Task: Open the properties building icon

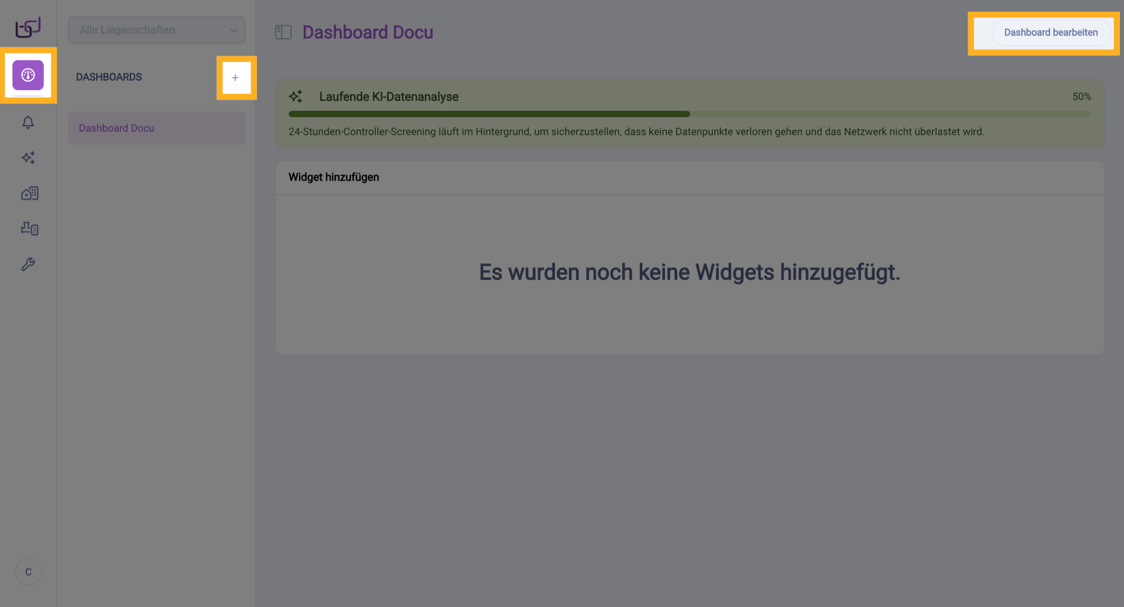Action: pyautogui.click(x=29, y=193)
